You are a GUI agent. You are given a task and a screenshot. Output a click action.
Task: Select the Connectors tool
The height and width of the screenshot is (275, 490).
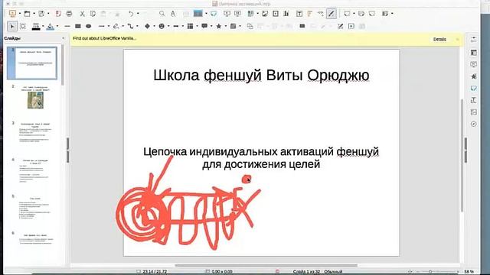pyautogui.click(x=130, y=27)
